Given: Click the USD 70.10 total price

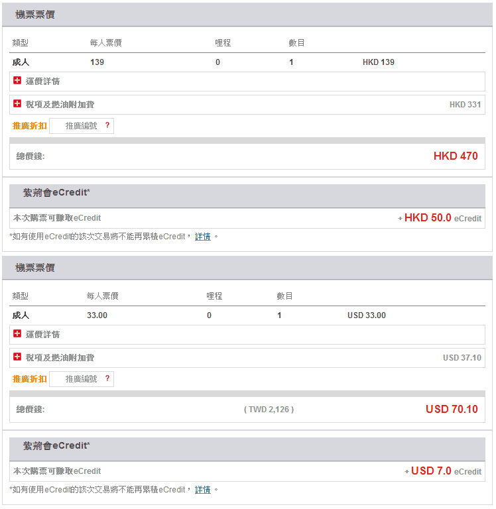Looking at the screenshot, I should click(452, 410).
